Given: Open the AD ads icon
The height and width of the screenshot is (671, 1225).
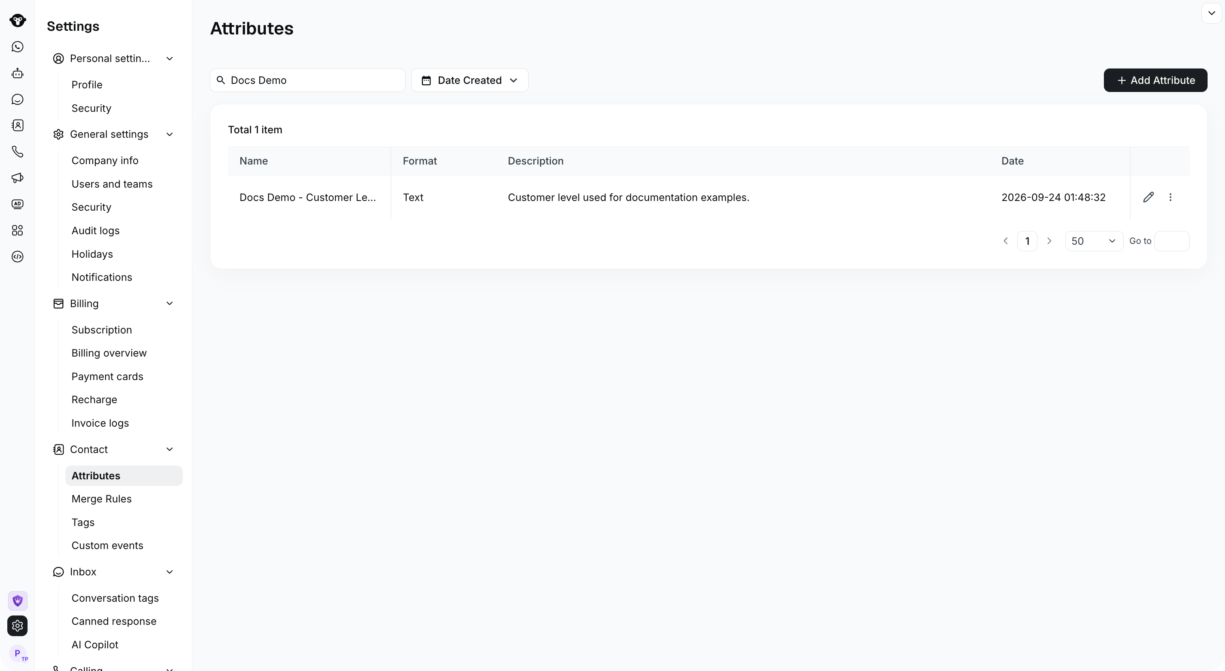Looking at the screenshot, I should (17, 204).
